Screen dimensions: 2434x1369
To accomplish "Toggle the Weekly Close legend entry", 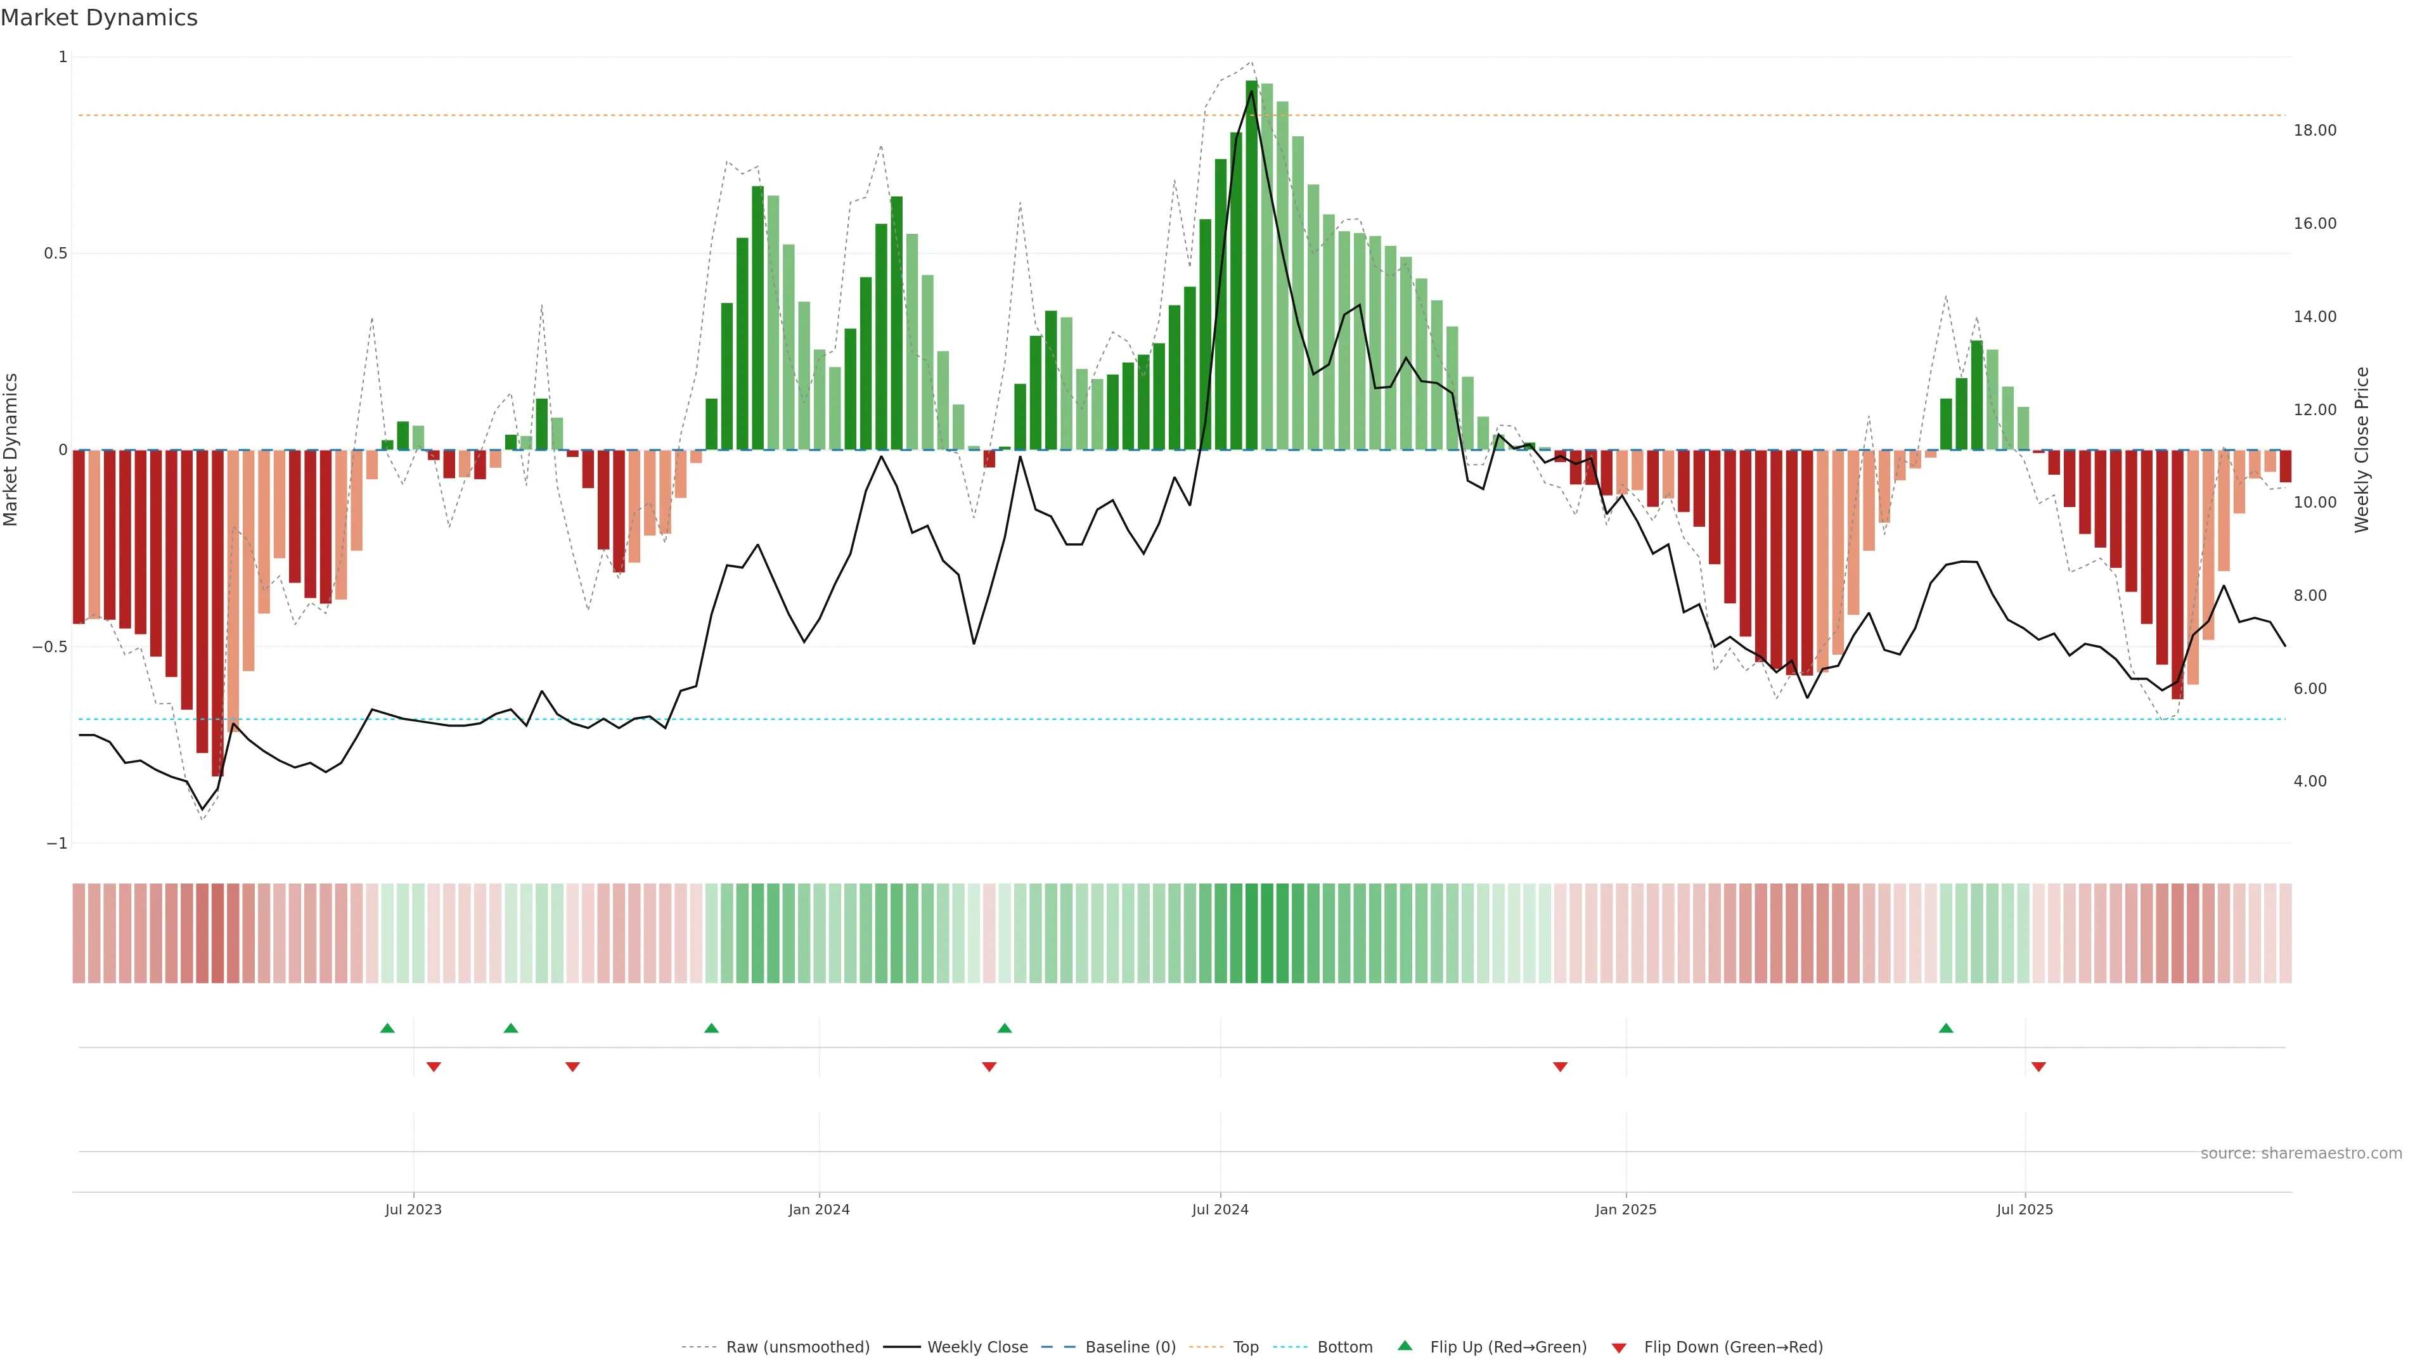I will [977, 1347].
